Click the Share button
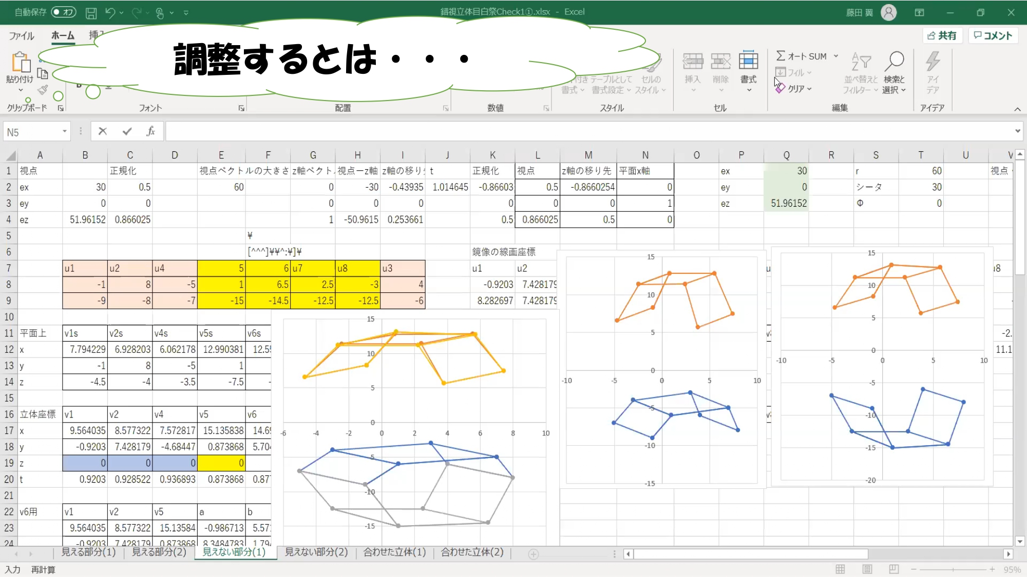The height and width of the screenshot is (577, 1027). [942, 35]
